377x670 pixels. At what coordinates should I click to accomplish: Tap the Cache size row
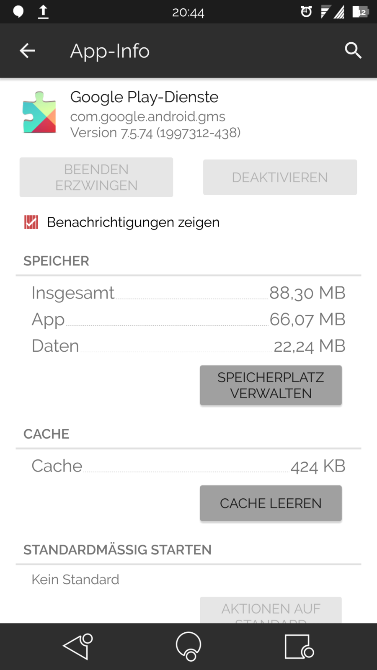point(188,466)
